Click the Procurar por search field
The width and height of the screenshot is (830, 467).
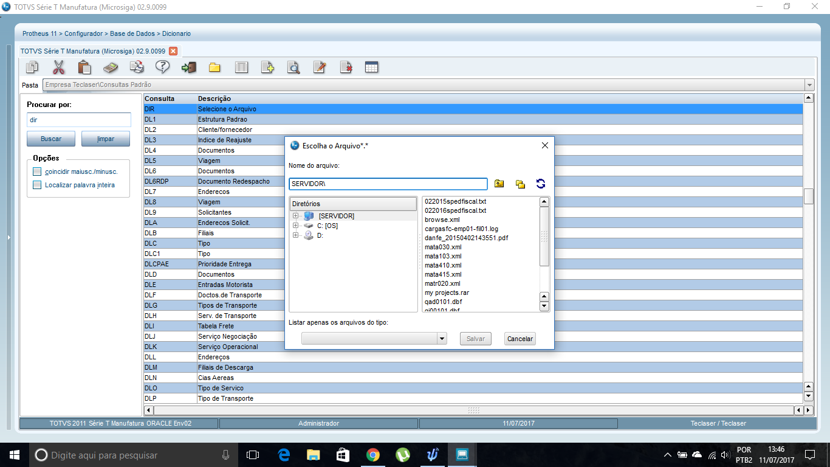click(x=79, y=120)
